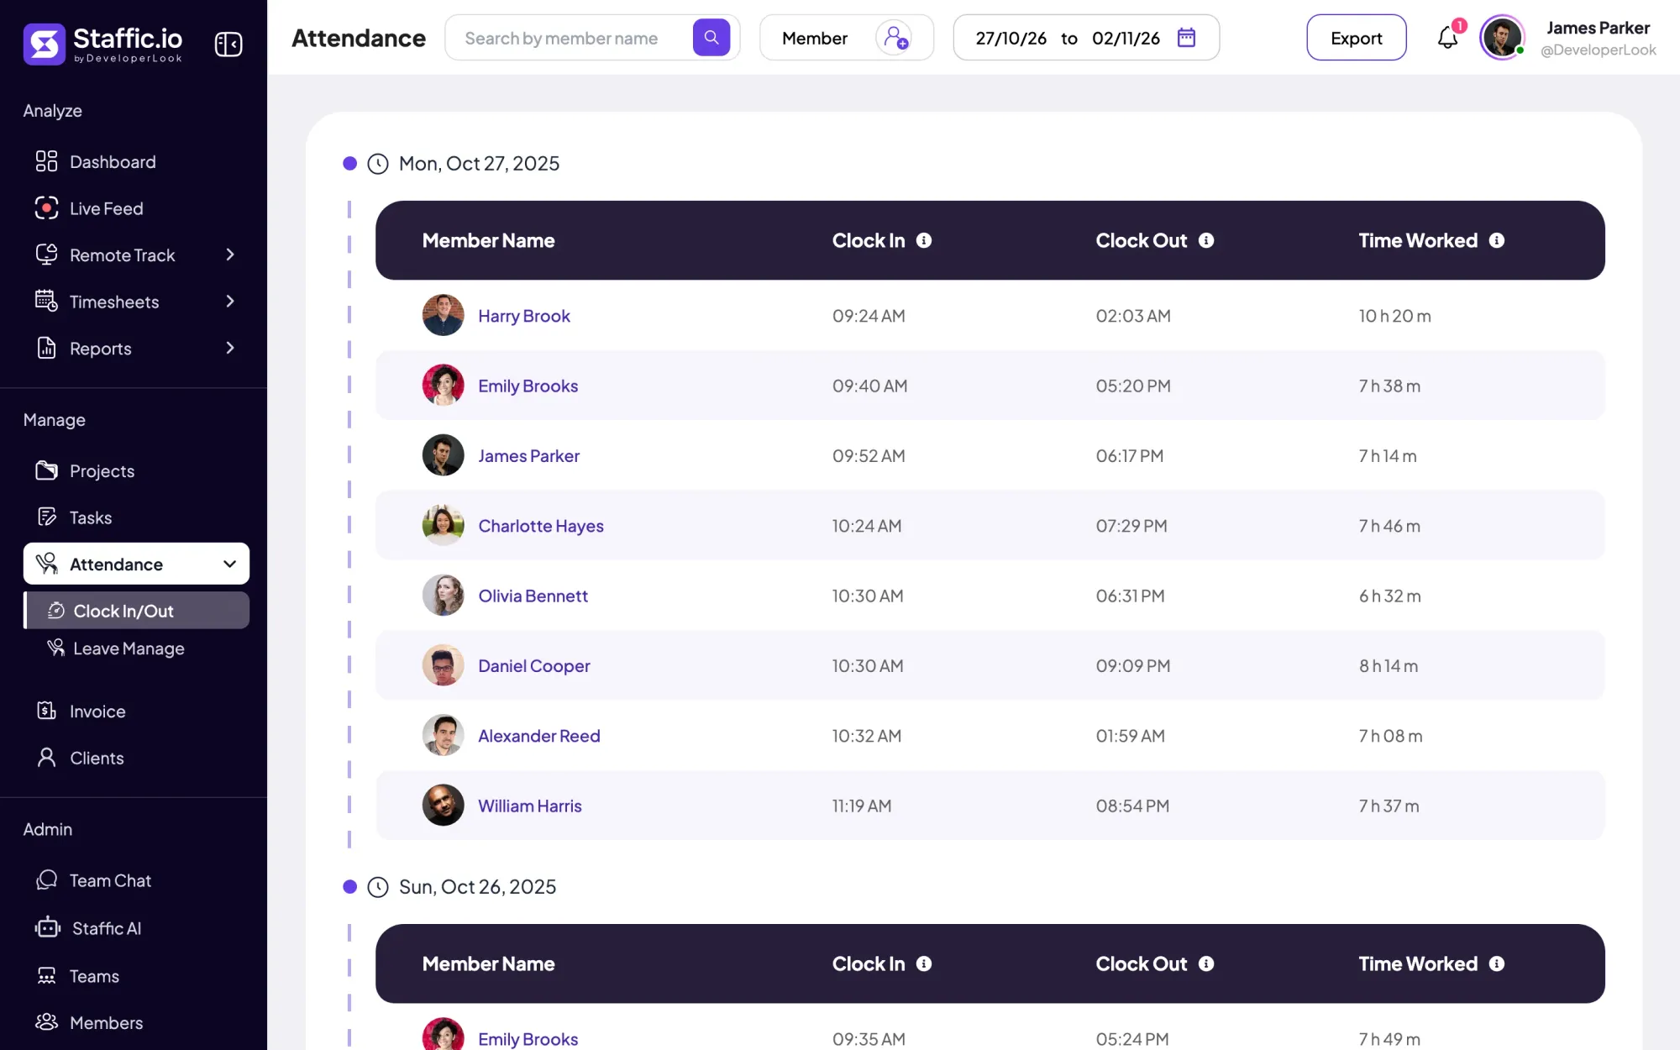The image size is (1680, 1050).
Task: Open Harry Brook member link
Action: coord(524,316)
